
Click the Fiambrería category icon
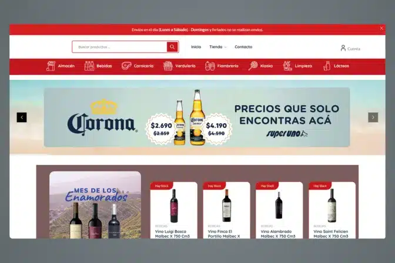tap(210, 66)
